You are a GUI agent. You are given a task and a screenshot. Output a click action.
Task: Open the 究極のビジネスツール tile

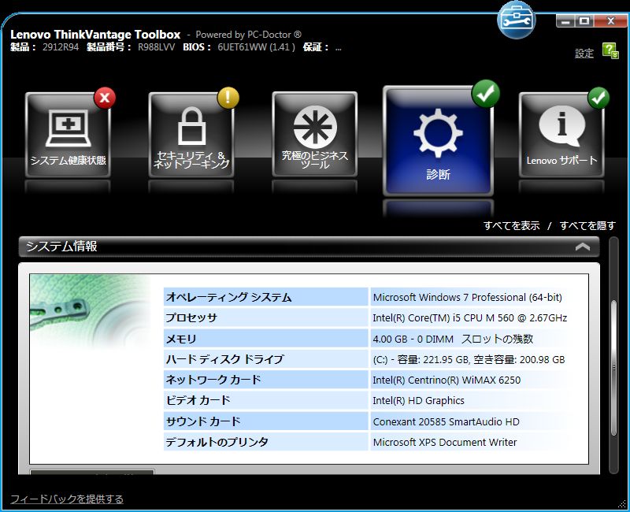[314, 135]
